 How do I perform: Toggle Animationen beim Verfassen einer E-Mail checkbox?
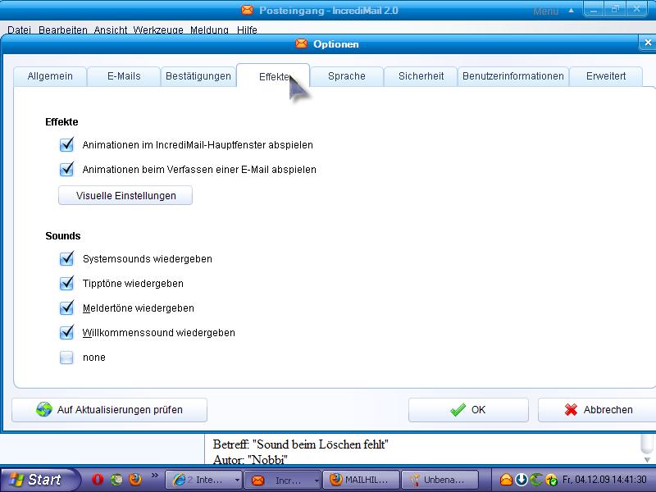pos(66,170)
